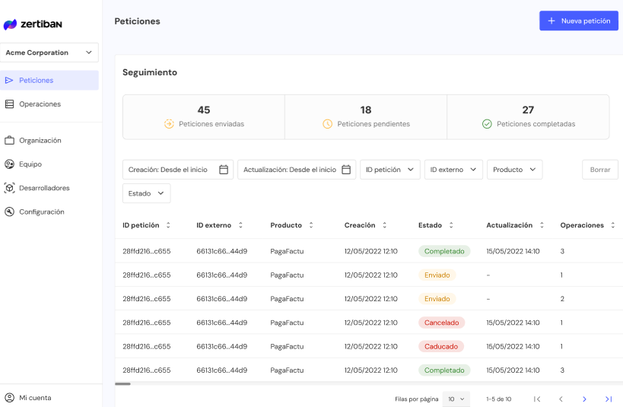
Task: Click the calendar icon in Actualización filter
Action: (346, 170)
